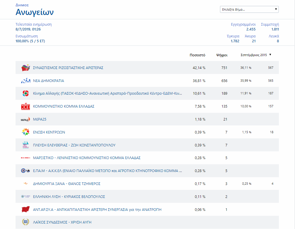
Task: Open the 'Επιλέξτε δήμο...' municipality dropdown
Action: (249, 9)
